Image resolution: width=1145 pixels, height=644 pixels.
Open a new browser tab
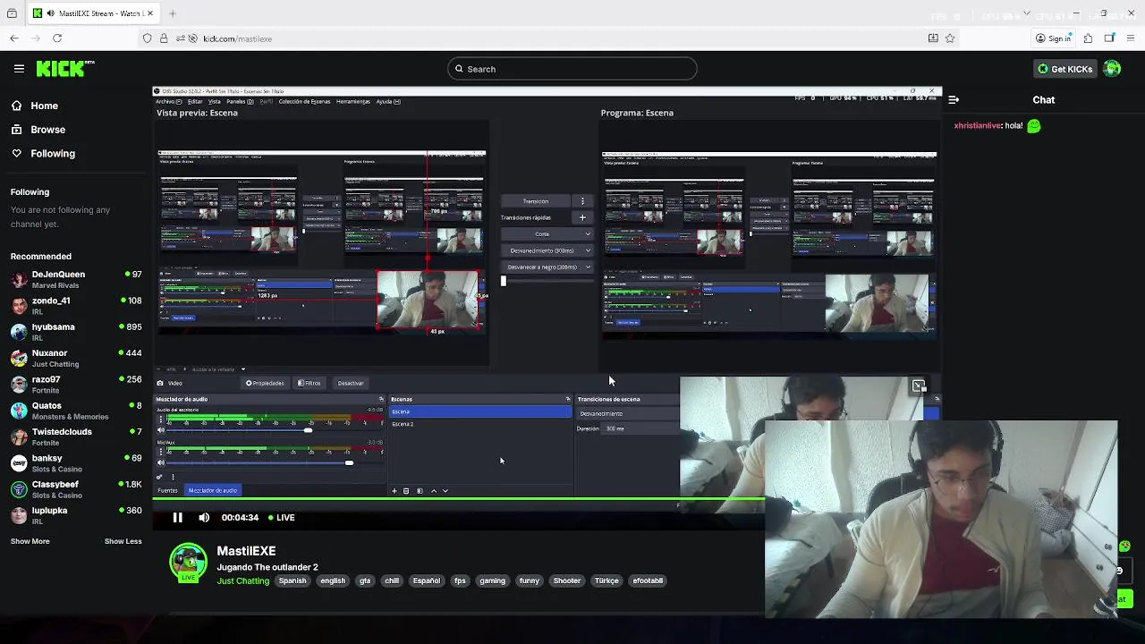(x=173, y=13)
